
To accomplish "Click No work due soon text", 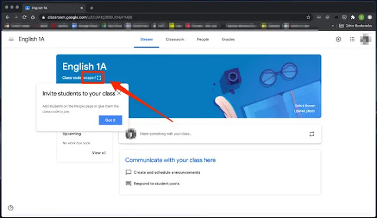I will pos(77,143).
